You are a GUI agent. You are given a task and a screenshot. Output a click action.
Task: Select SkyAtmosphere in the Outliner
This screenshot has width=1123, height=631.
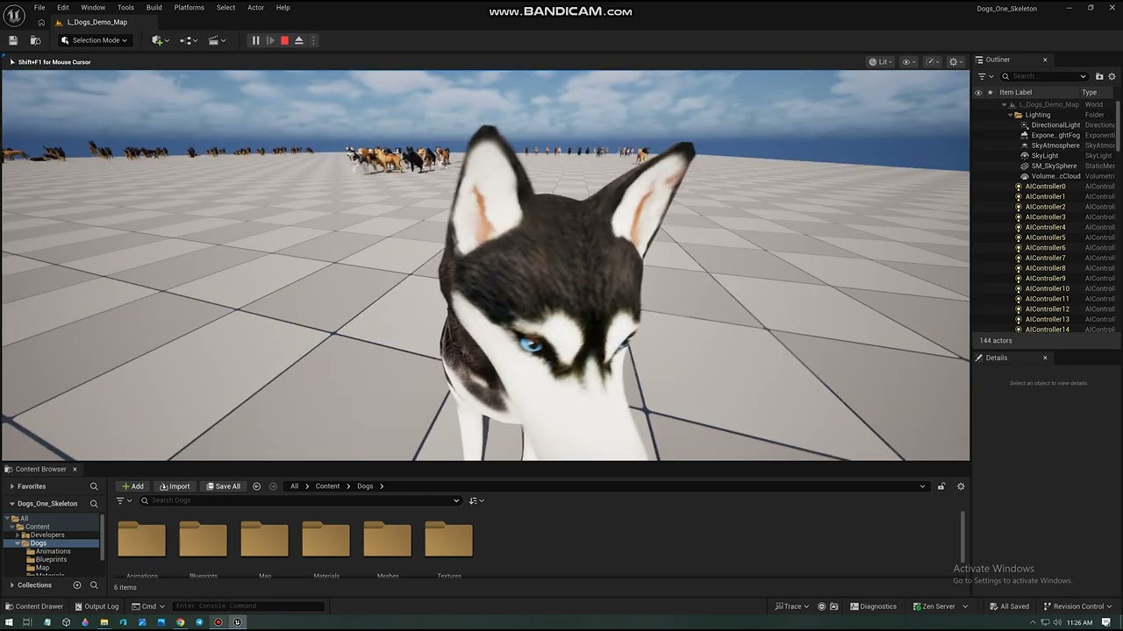tap(1055, 145)
